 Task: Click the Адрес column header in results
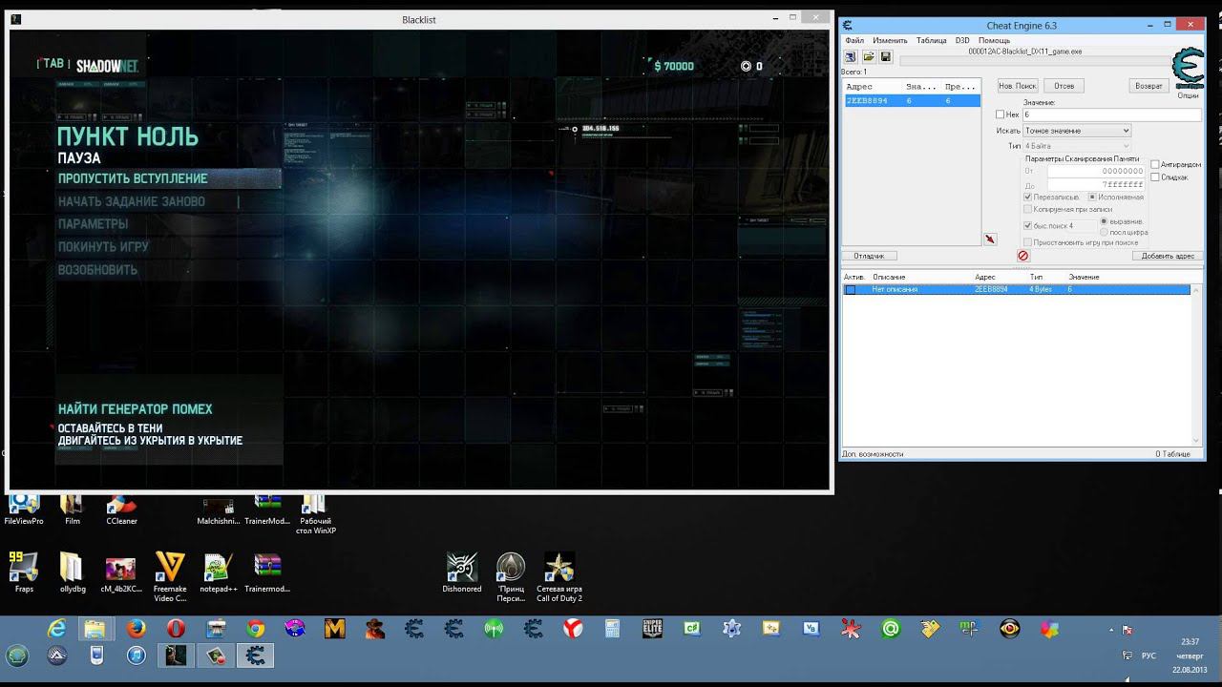tap(860, 87)
